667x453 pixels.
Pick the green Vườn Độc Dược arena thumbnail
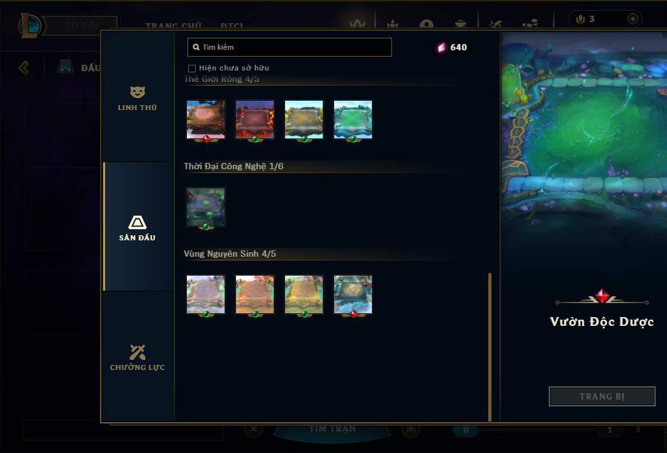click(x=353, y=120)
